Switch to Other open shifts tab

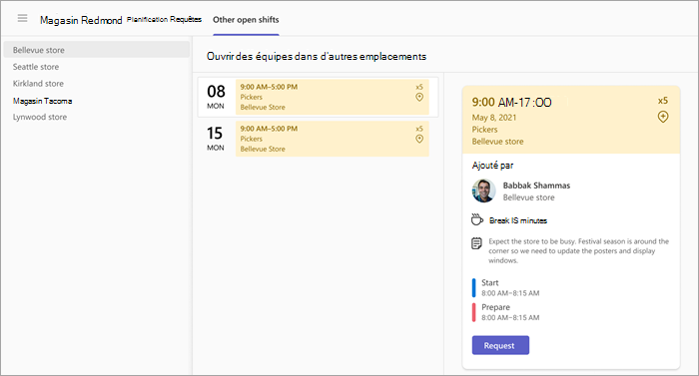pyautogui.click(x=246, y=20)
